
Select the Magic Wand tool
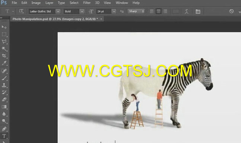tap(4, 49)
